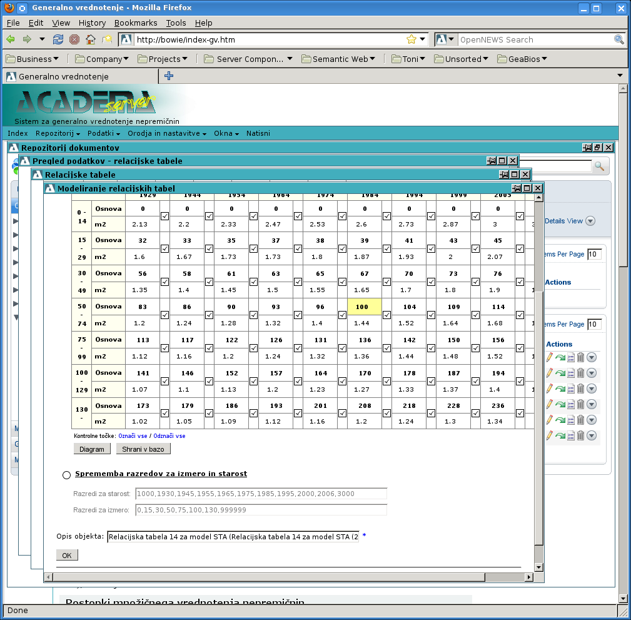
Task: Click pencil edit icon in first Actions row
Action: [550, 357]
